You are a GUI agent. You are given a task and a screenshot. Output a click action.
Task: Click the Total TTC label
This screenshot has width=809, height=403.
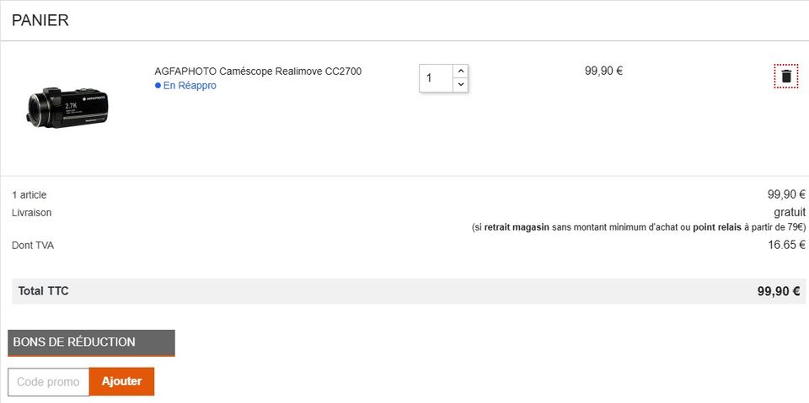point(43,291)
